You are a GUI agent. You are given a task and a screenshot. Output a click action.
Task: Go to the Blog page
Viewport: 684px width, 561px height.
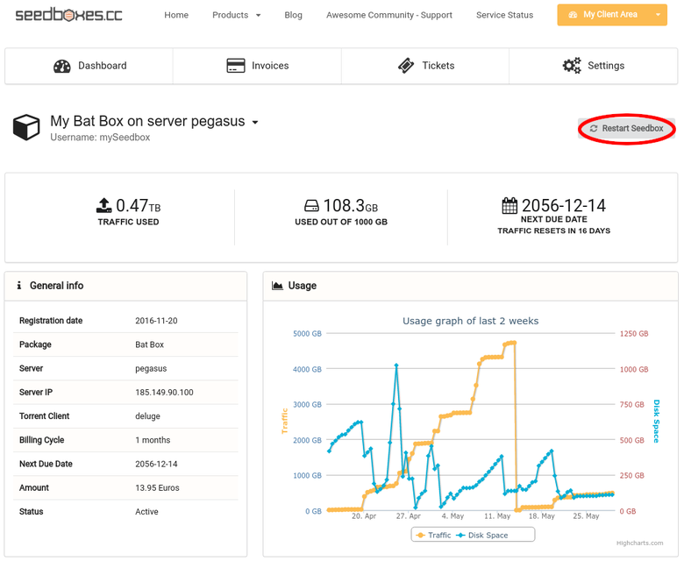[x=293, y=15]
